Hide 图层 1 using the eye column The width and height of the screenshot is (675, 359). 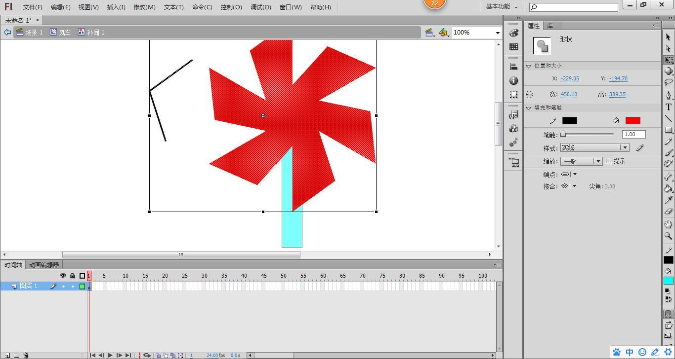click(x=63, y=286)
